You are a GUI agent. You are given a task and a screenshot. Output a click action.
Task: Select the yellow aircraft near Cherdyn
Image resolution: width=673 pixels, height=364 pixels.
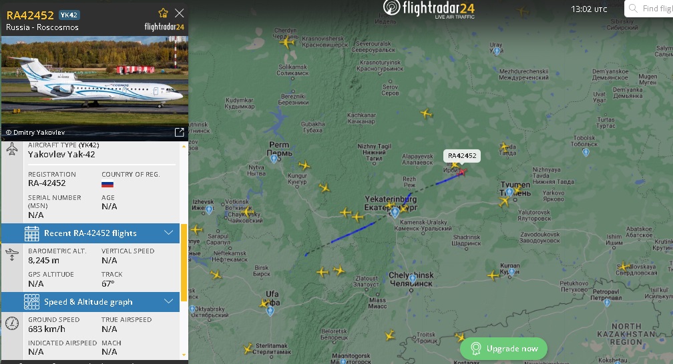[286, 42]
